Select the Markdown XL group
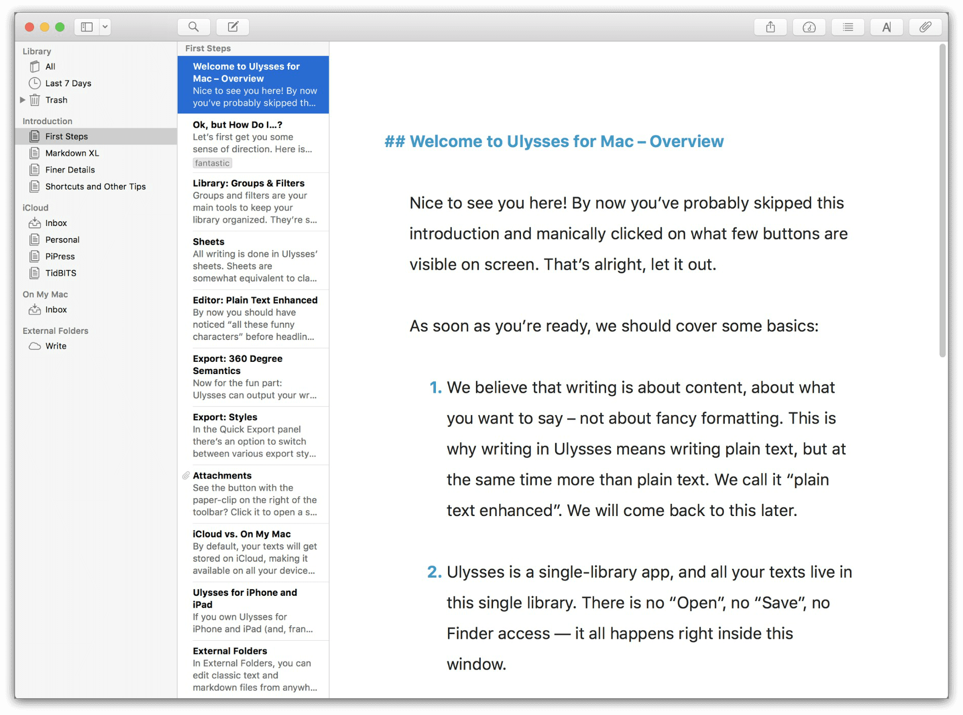 72,153
